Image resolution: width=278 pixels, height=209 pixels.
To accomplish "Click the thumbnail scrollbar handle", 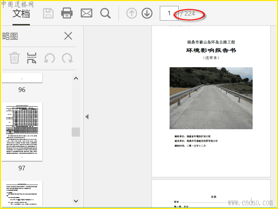I will 76,132.
